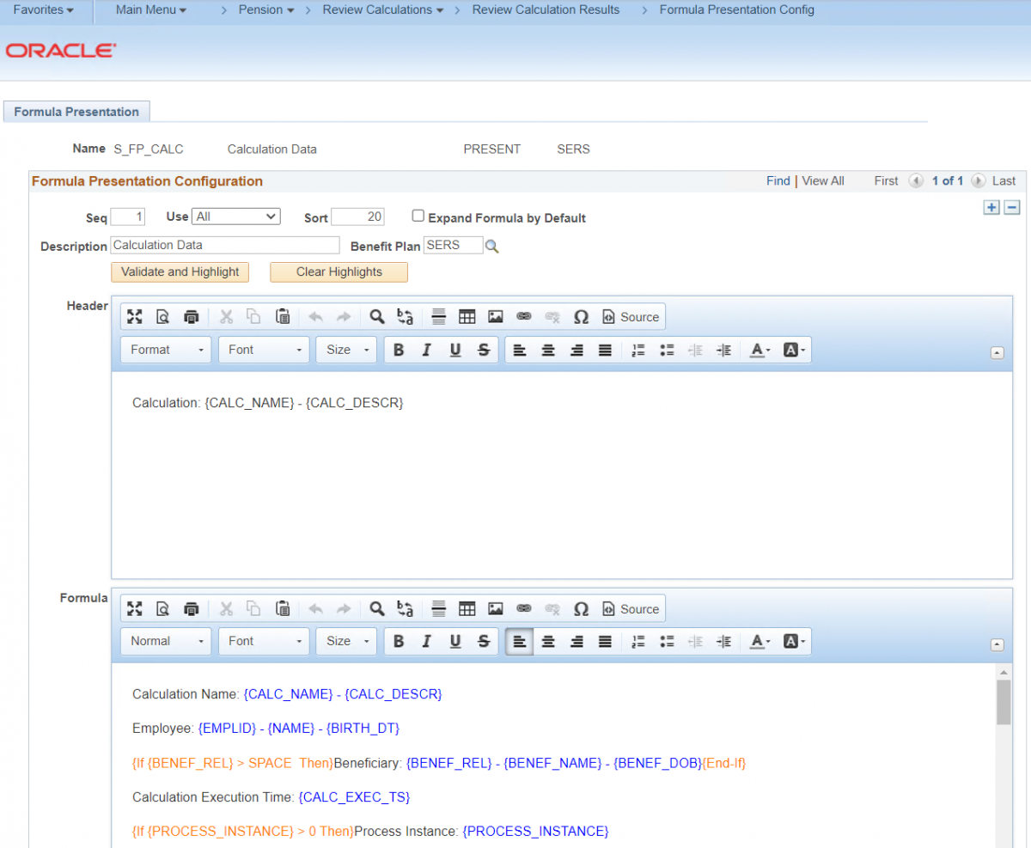The width and height of the screenshot is (1031, 848).
Task: Click the View All link
Action: [822, 180]
